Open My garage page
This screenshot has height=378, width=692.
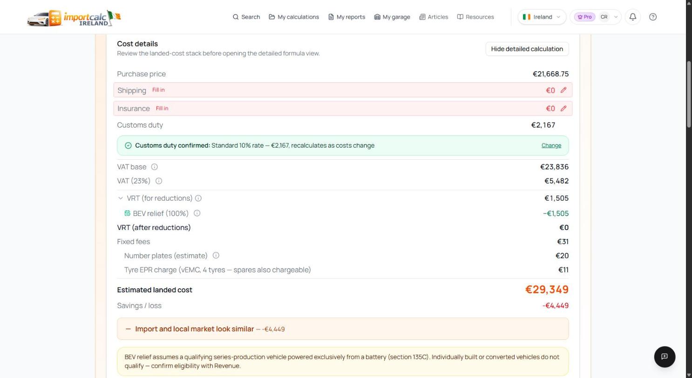click(x=392, y=17)
